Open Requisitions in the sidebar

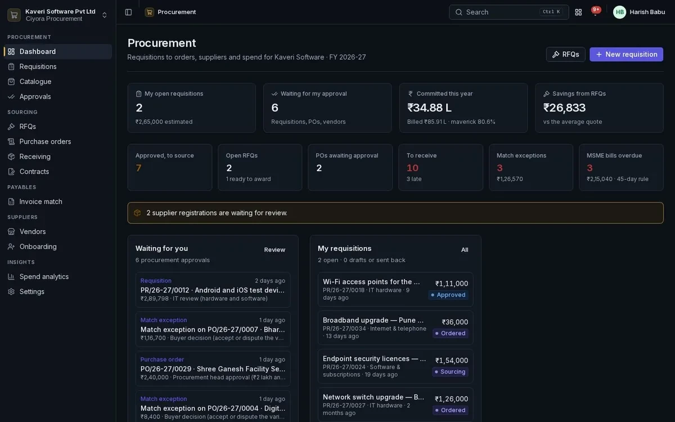pos(58,66)
